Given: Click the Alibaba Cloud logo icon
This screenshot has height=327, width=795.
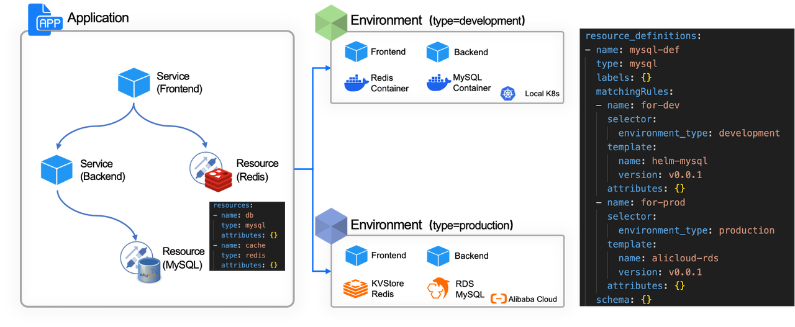Looking at the screenshot, I should click(x=498, y=299).
